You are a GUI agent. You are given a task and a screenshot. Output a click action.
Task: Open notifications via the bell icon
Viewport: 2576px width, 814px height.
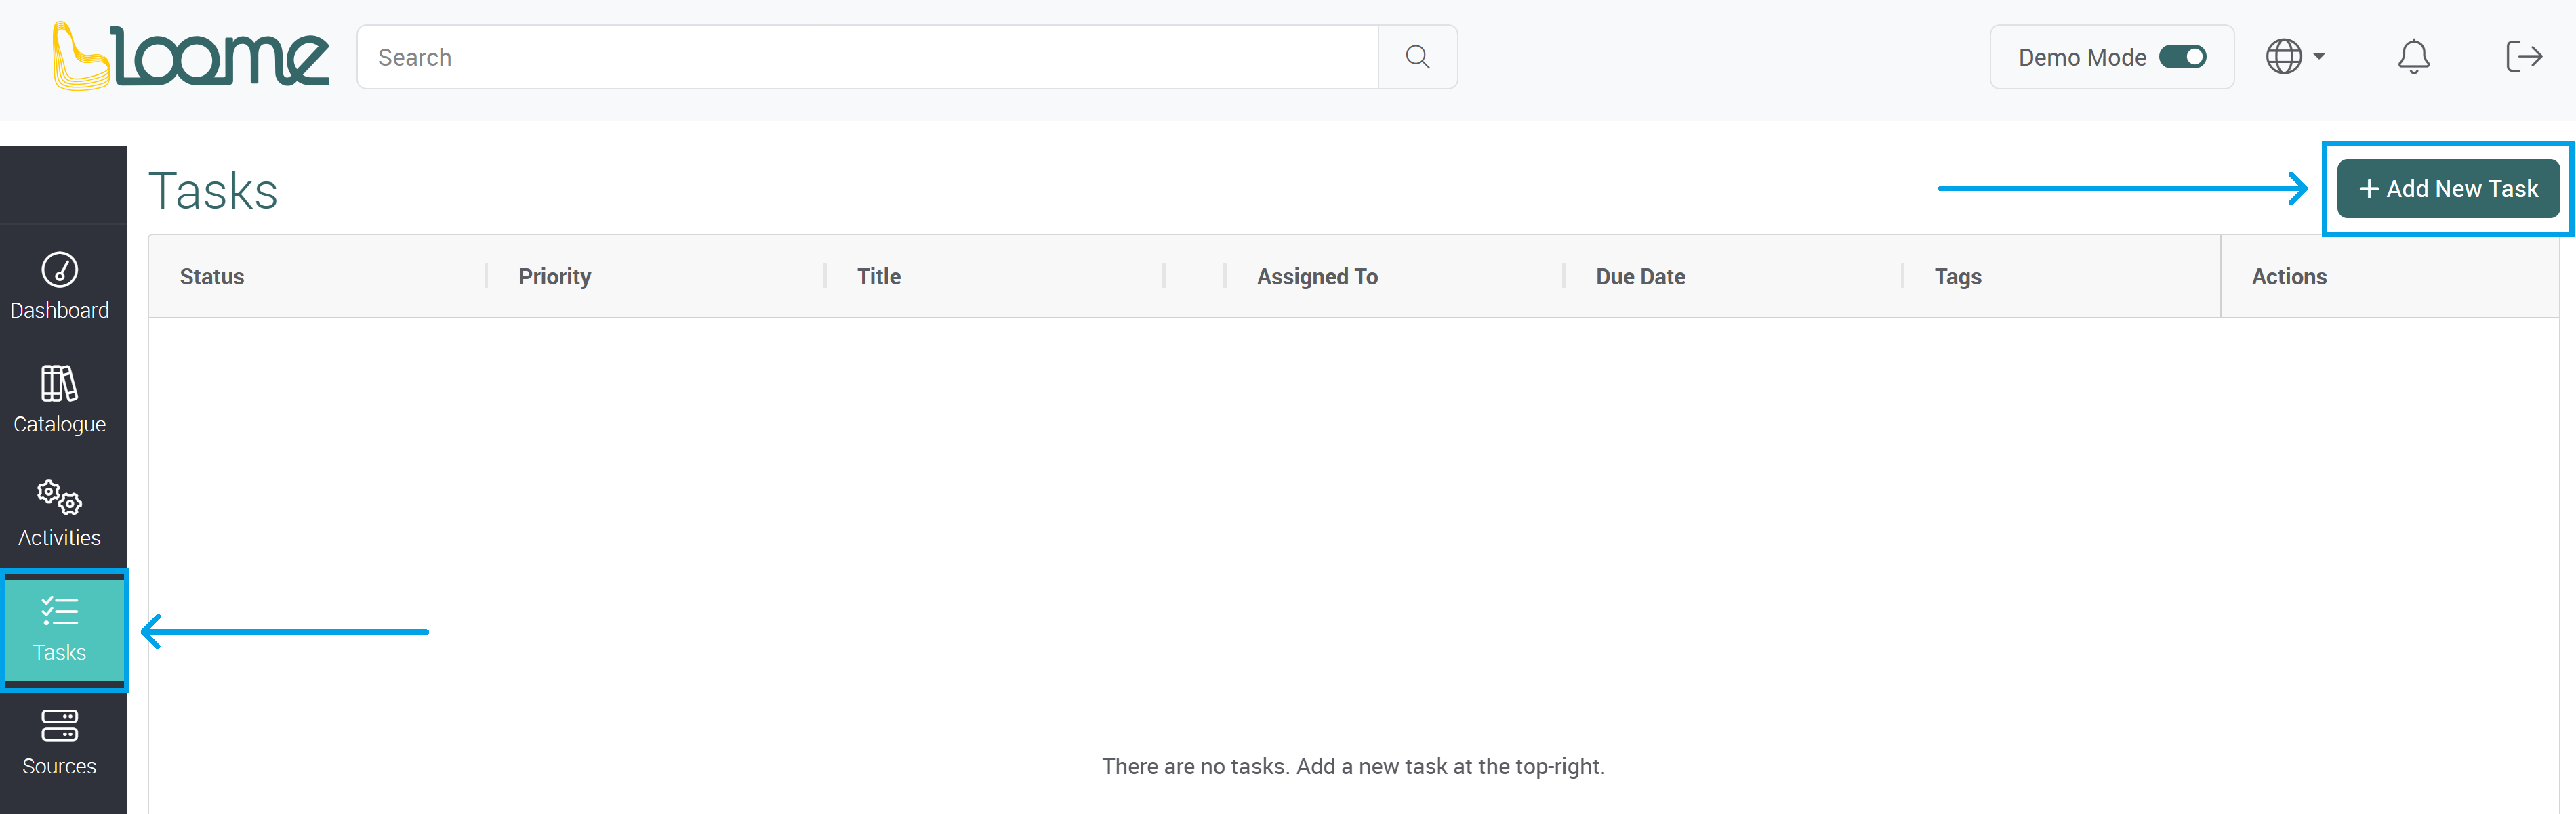point(2413,57)
